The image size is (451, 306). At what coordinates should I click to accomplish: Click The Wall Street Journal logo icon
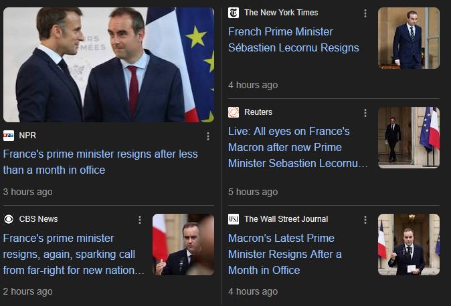[x=234, y=219]
